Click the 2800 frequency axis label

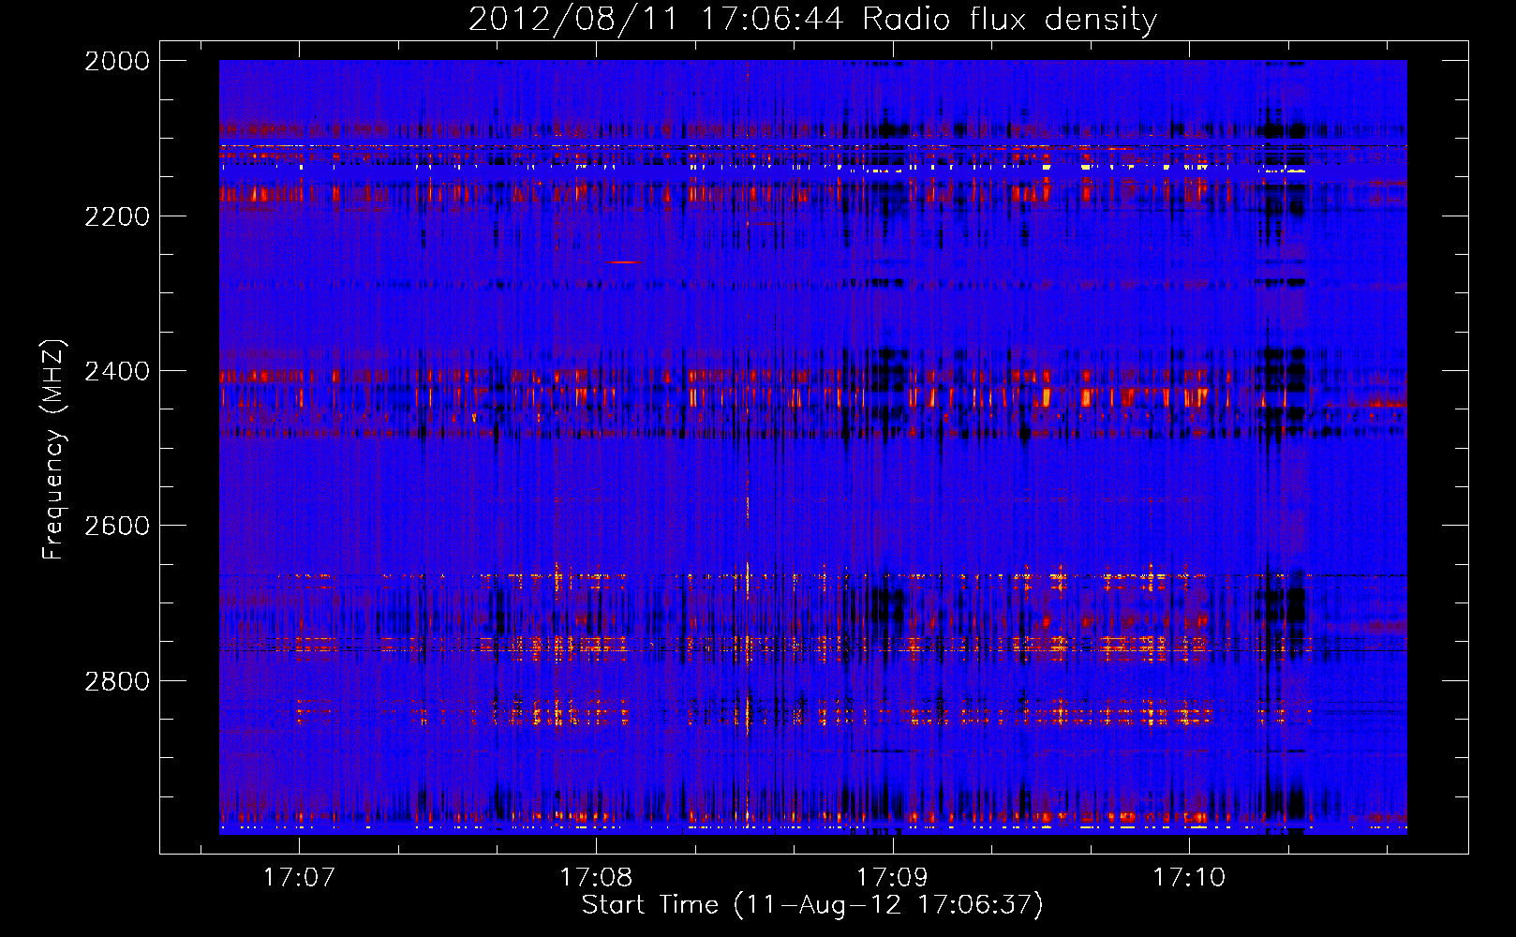[117, 681]
